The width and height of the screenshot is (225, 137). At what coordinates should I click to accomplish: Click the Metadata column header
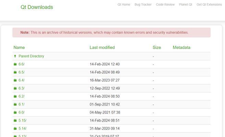181,47
